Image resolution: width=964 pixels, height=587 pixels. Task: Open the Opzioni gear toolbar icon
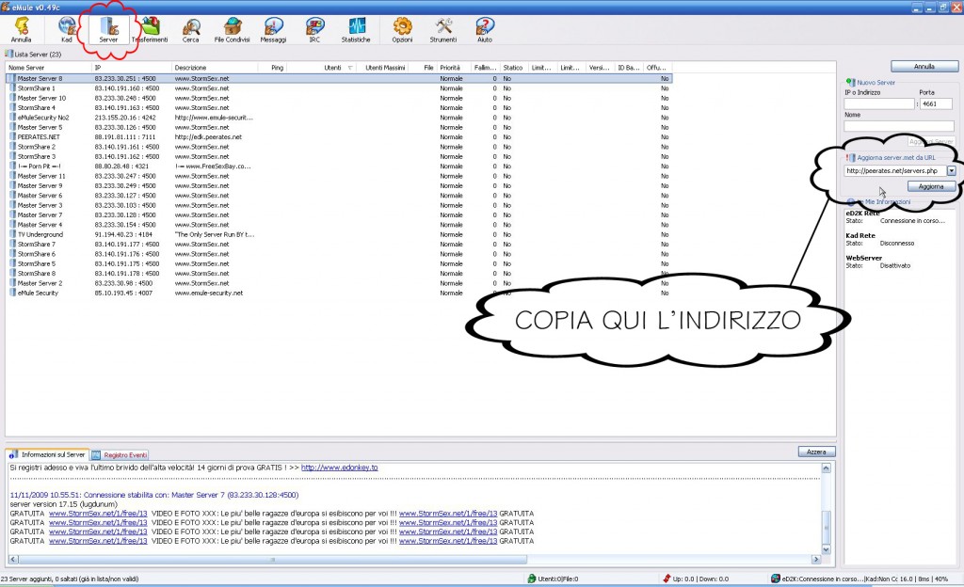(x=402, y=29)
